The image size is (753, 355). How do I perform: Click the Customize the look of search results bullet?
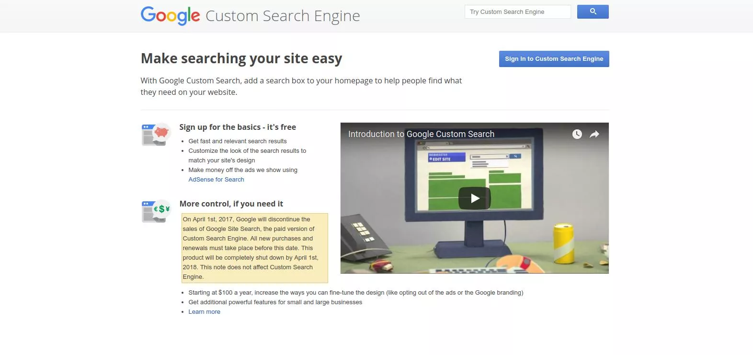point(247,156)
